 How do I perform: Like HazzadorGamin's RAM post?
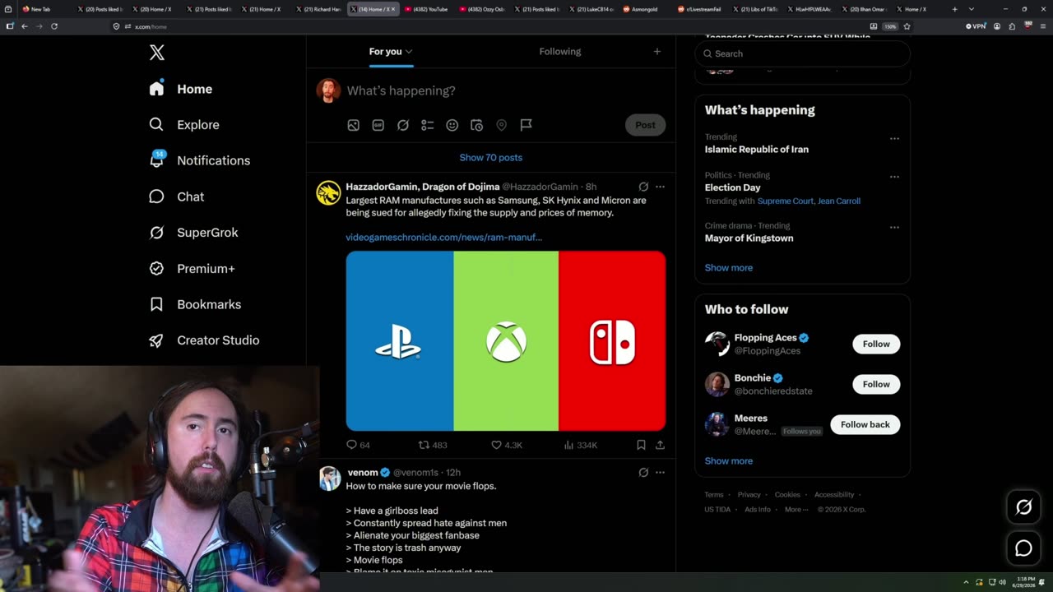pos(507,445)
